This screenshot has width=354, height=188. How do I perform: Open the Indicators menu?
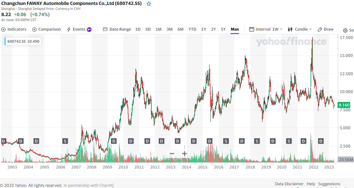click(x=14, y=29)
